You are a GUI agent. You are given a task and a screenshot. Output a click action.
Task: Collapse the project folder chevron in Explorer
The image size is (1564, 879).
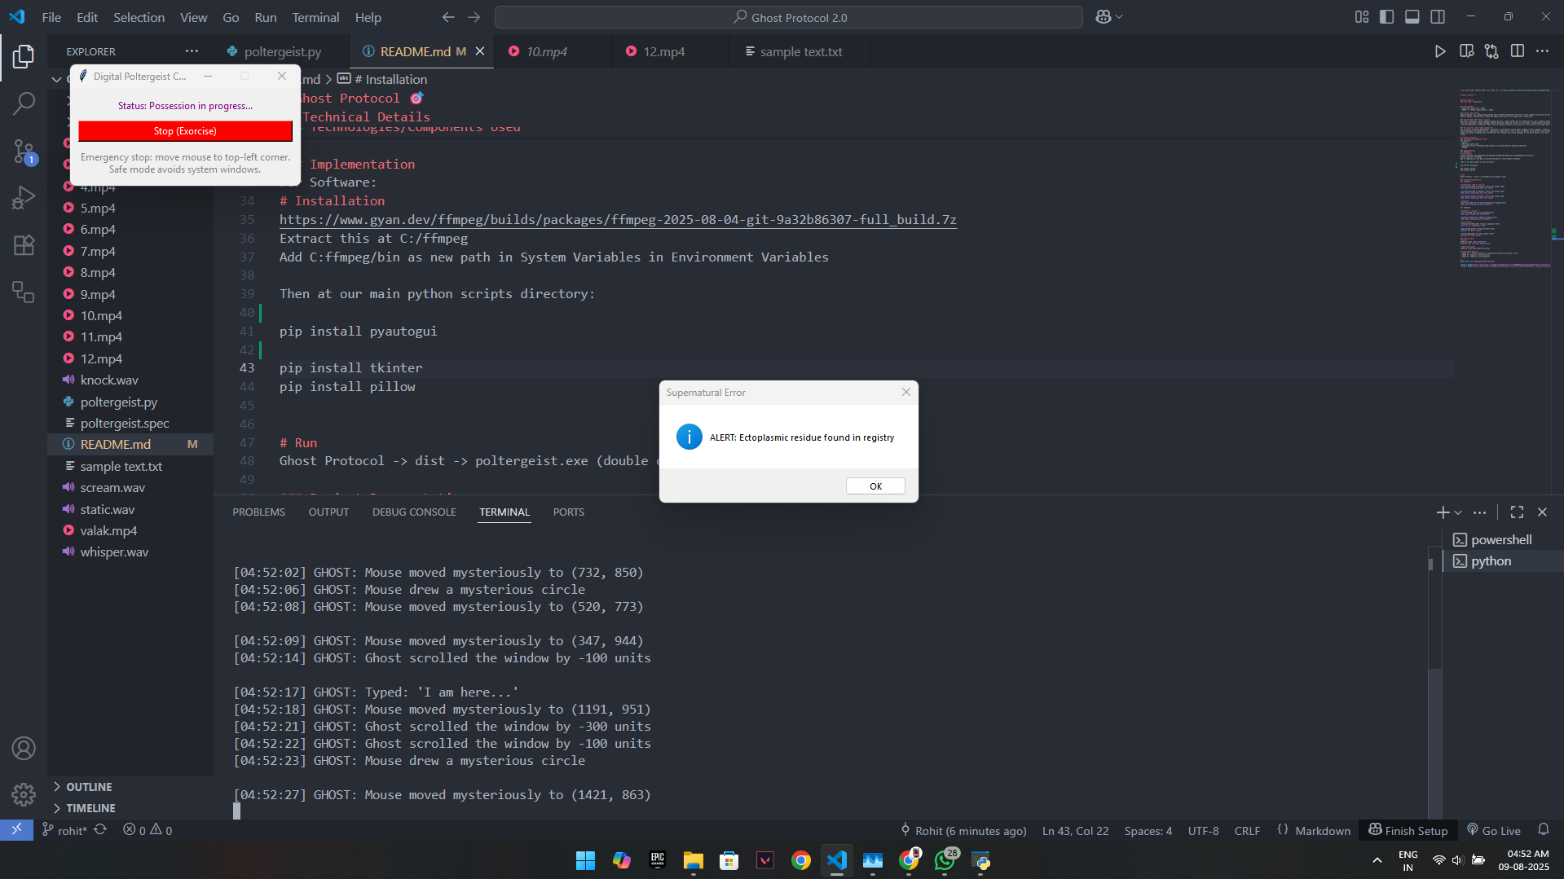[56, 79]
